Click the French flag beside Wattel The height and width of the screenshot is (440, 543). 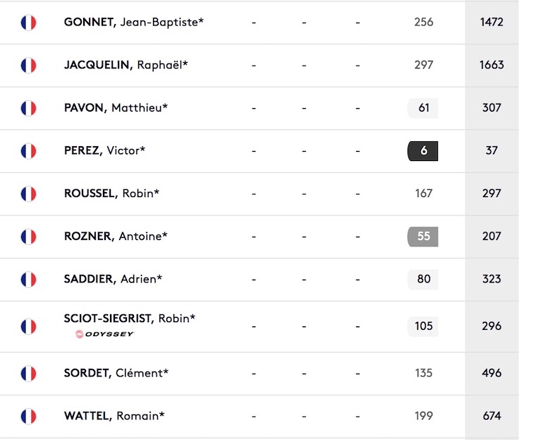click(28, 417)
